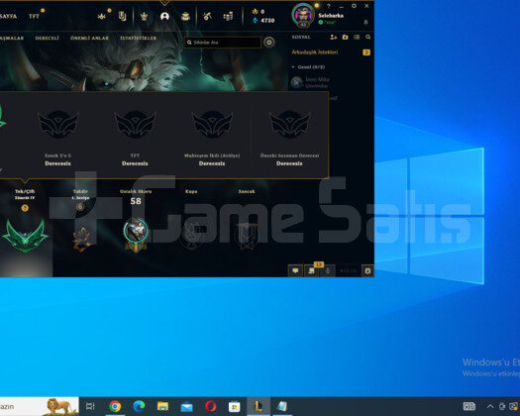Open the Clash tournament icon in top navigation
Viewport: 520px width, 416px height.
tap(102, 16)
